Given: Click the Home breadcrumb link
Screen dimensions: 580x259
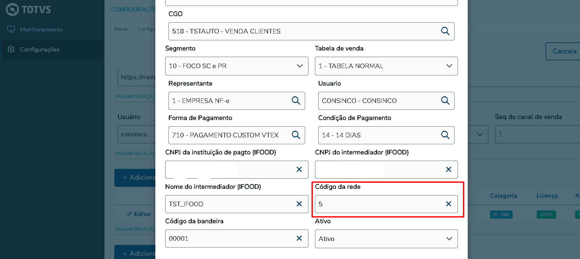Looking at the screenshot, I should [121, 29].
